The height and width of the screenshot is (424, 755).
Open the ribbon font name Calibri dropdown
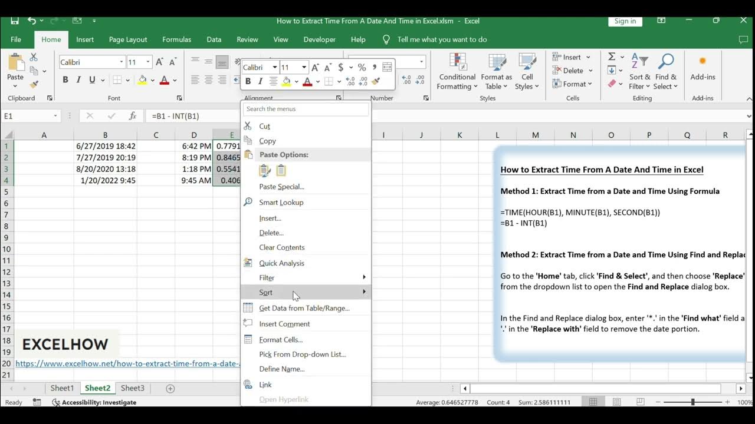coord(122,62)
